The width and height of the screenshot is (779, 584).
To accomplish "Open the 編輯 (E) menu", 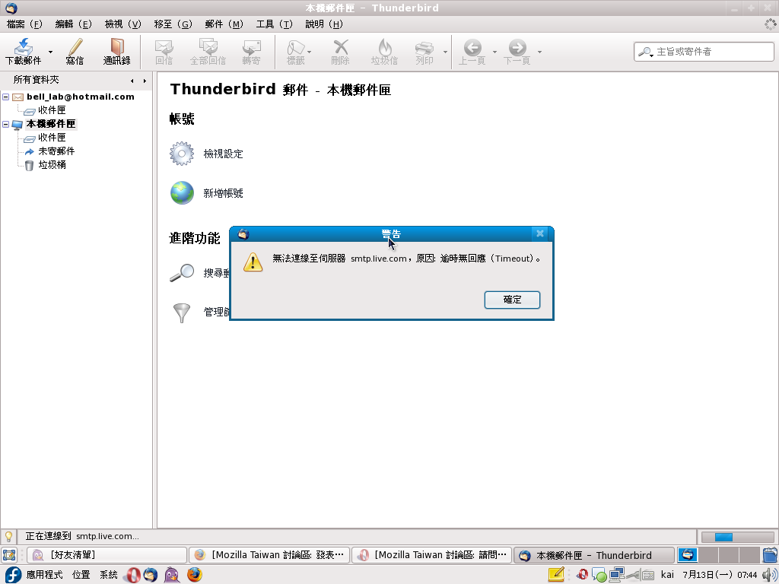I will point(74,24).
